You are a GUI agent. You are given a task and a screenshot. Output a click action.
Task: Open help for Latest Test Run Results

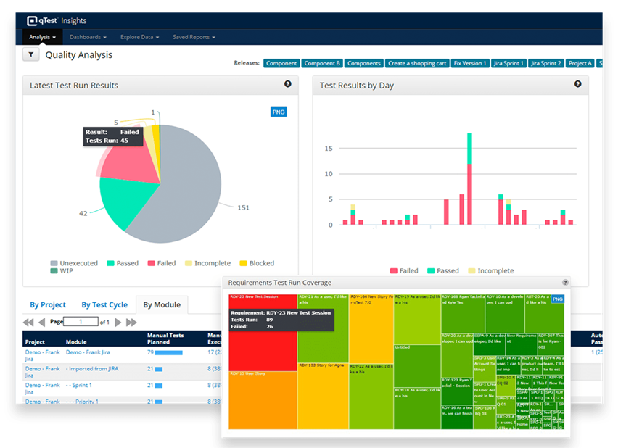pyautogui.click(x=288, y=84)
